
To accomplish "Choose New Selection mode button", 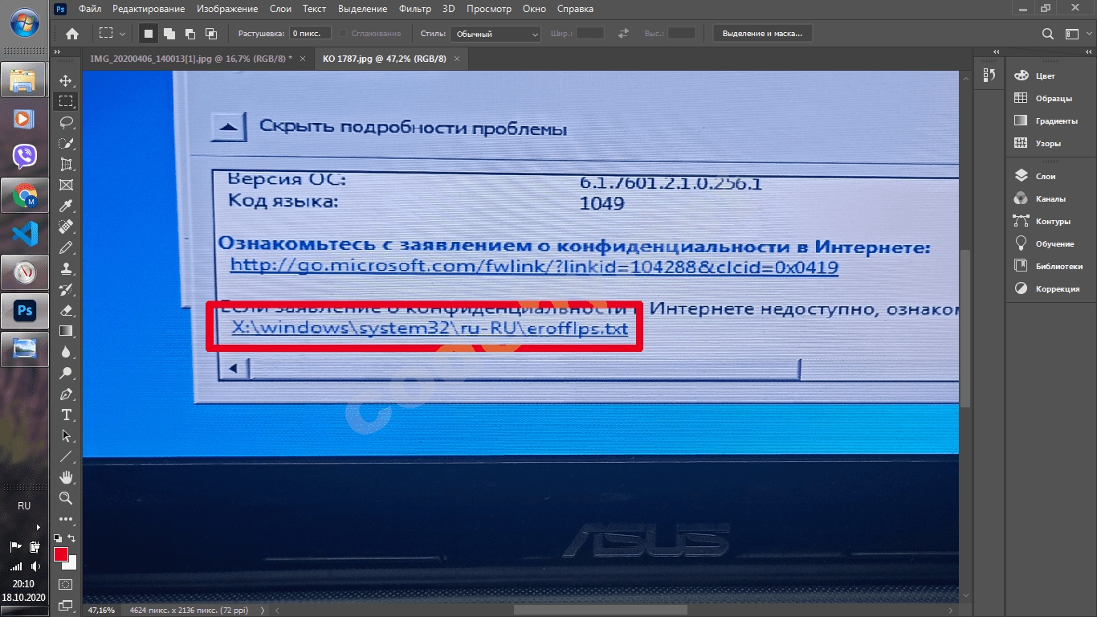I will (149, 34).
